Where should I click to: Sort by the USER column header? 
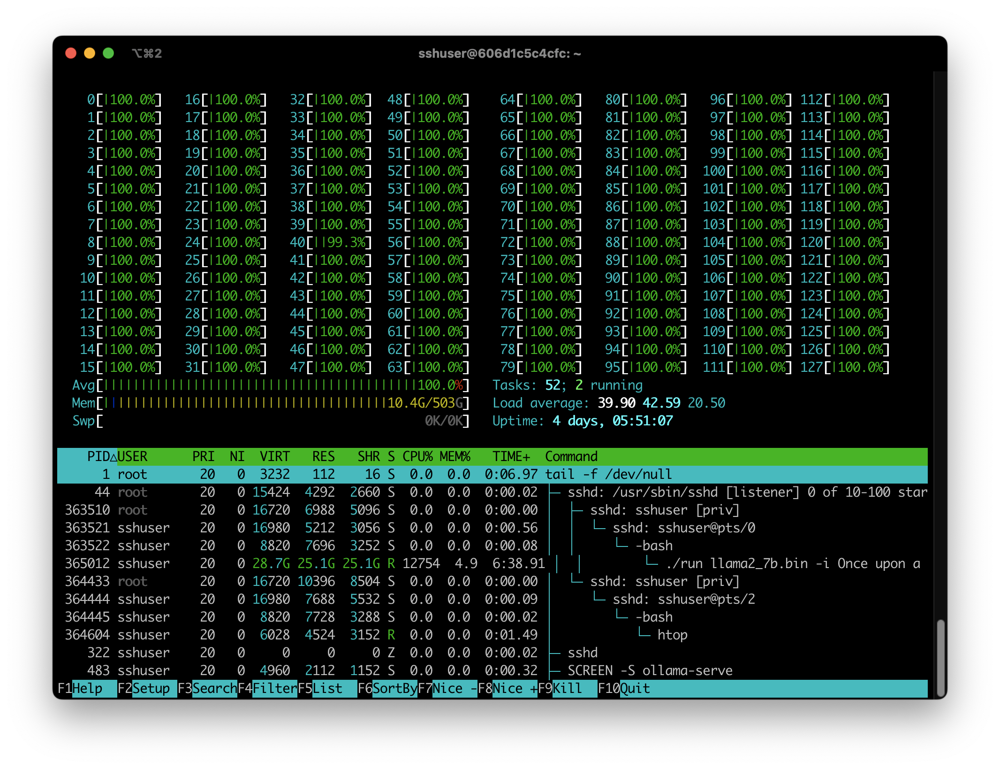pyautogui.click(x=132, y=456)
